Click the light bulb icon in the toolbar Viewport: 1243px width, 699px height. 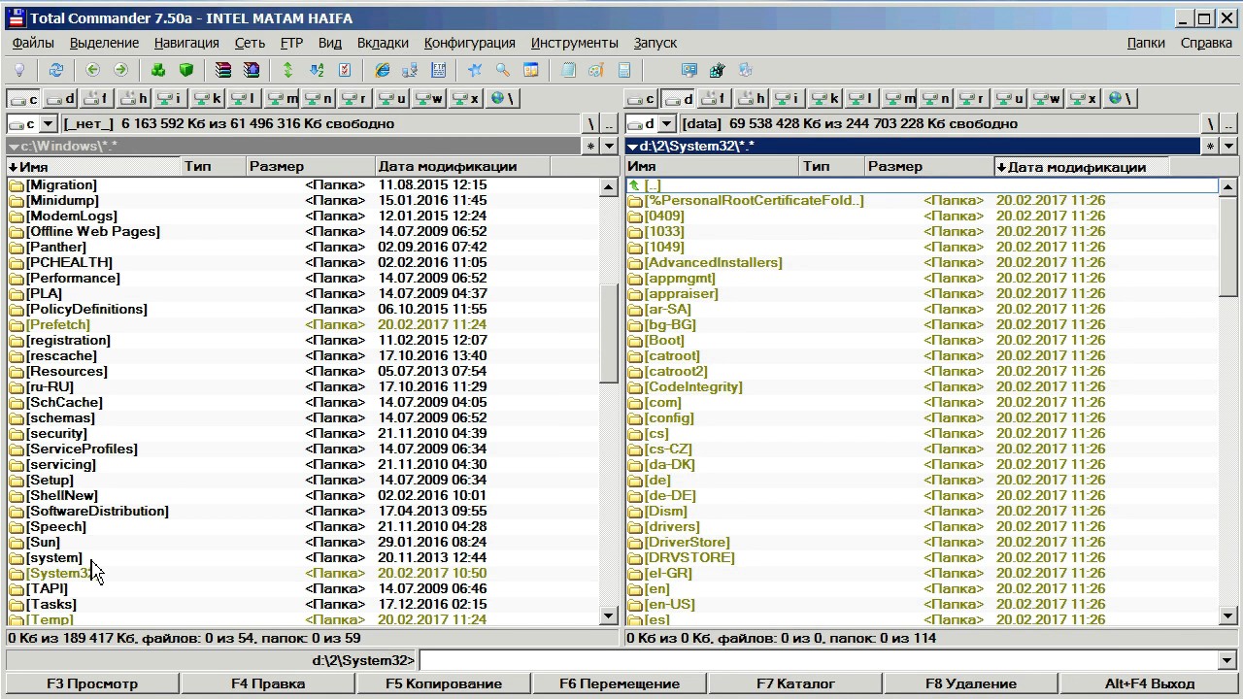(x=18, y=70)
